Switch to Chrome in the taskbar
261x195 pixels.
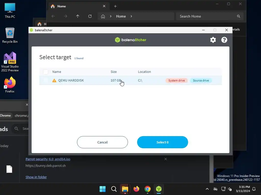(148, 189)
